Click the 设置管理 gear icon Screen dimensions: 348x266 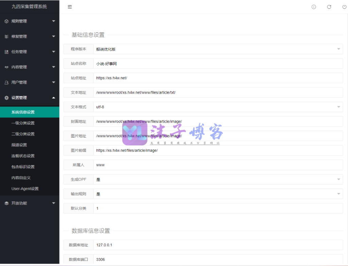[x=6, y=98]
